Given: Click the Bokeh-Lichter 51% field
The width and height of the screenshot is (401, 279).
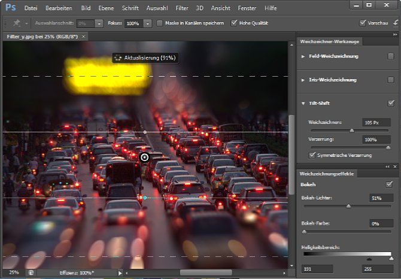Looking at the screenshot, I should tap(381, 198).
